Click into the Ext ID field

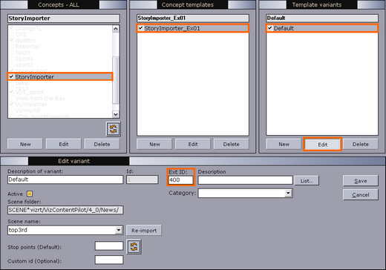point(180,180)
